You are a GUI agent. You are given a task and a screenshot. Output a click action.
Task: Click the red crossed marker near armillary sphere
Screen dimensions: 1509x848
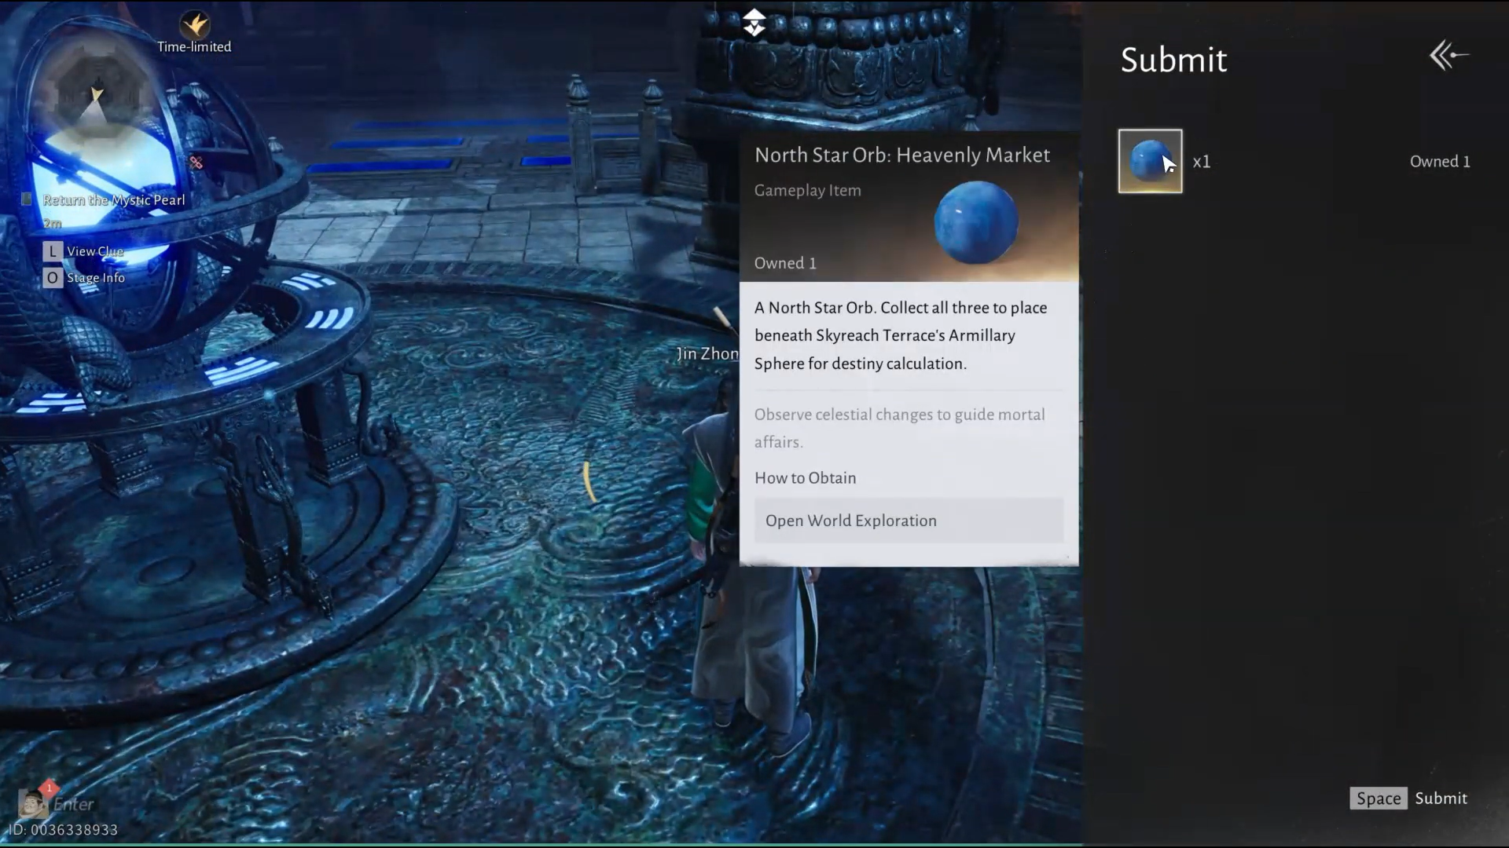196,163
